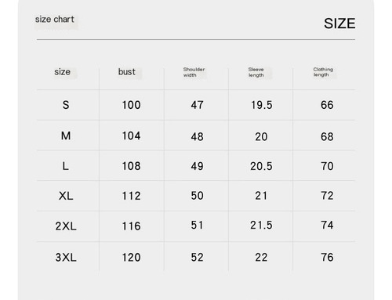Click the 'size chart' title label
392x300 pixels.
click(55, 20)
